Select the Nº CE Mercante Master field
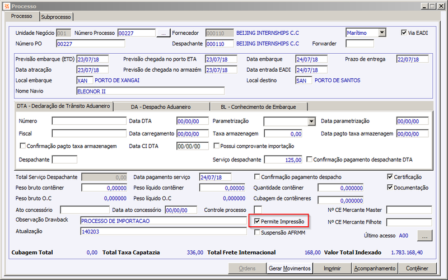448x280 pixels. tap(409, 209)
